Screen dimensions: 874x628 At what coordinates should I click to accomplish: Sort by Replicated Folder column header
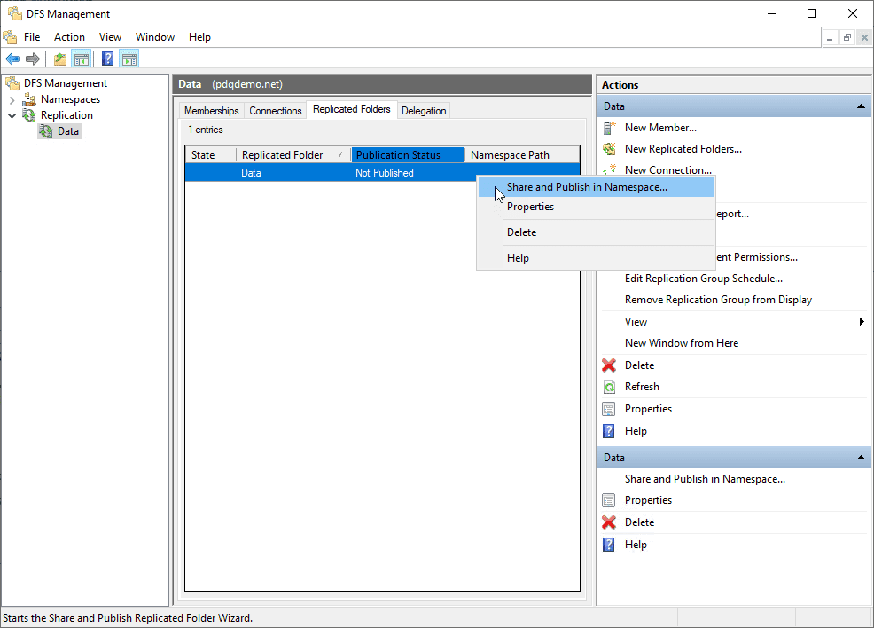293,155
